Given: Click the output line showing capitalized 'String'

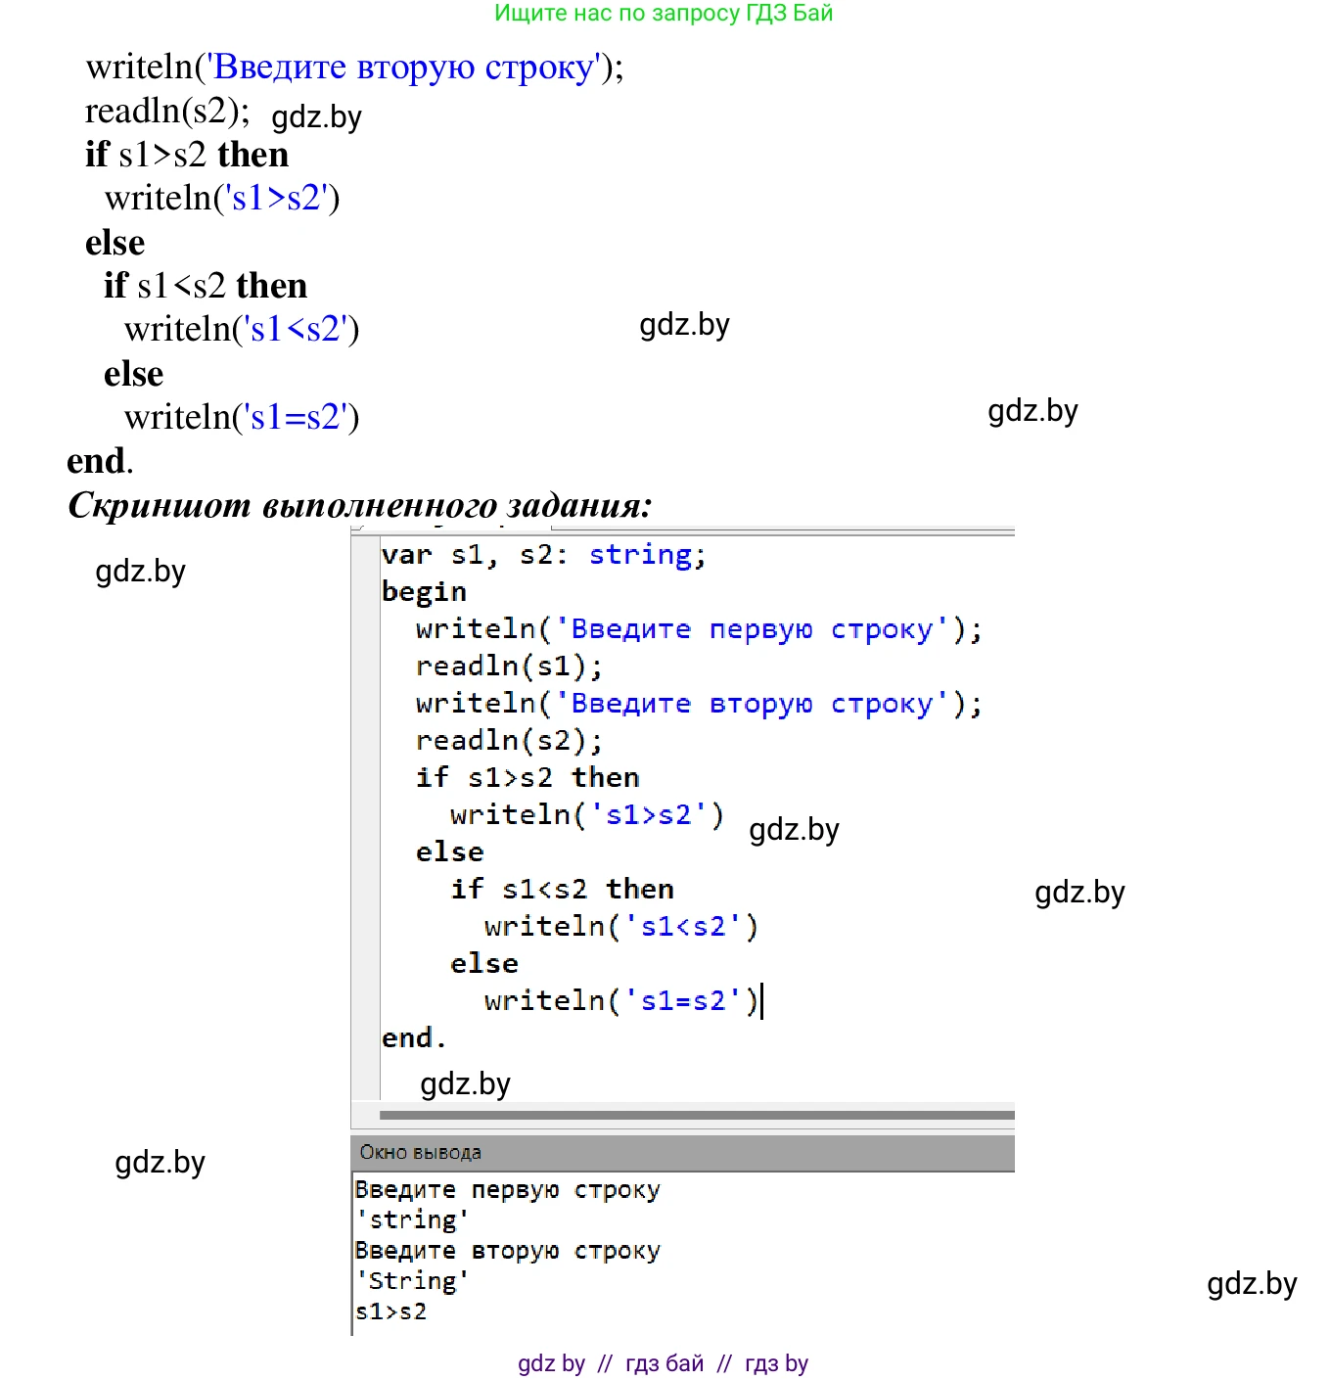Looking at the screenshot, I should (412, 1281).
